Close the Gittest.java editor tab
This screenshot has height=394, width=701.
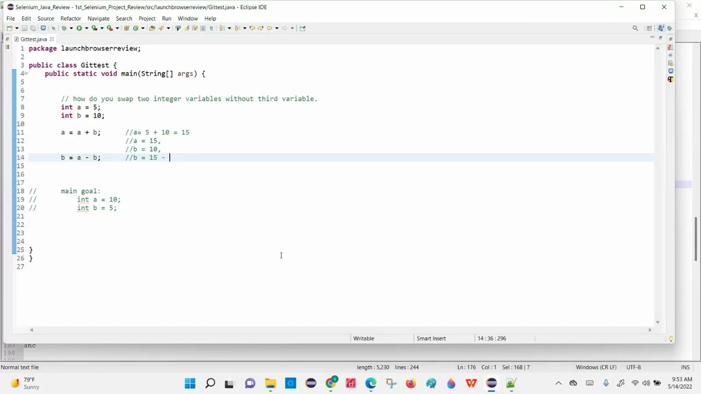pos(52,39)
